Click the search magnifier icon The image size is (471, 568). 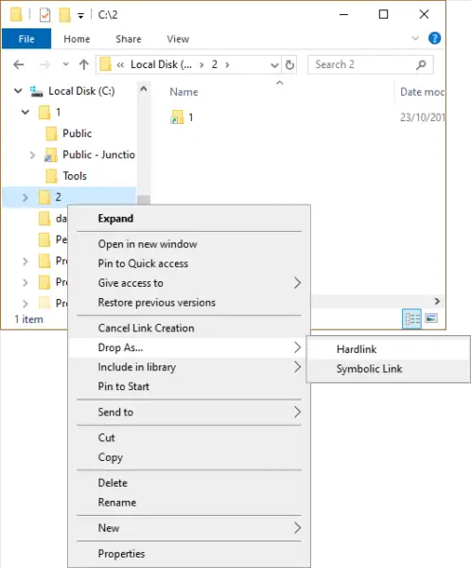click(421, 64)
